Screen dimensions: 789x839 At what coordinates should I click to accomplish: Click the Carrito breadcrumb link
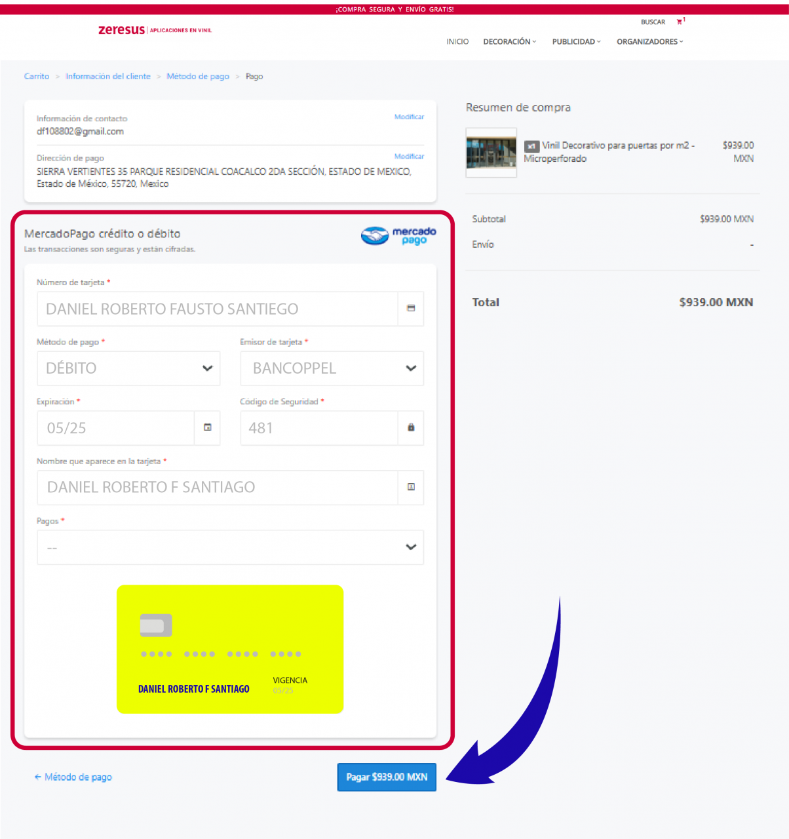point(37,77)
